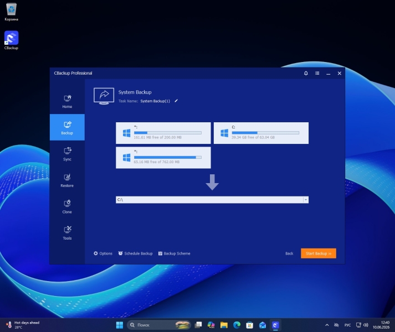The width and height of the screenshot is (395, 332).
Task: Click the Back button
Action: (289, 253)
